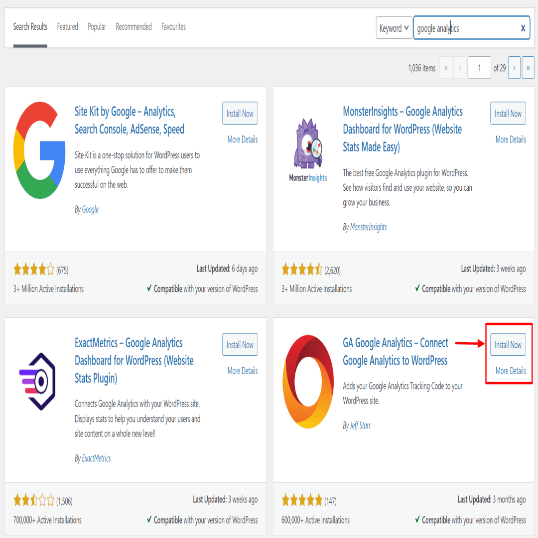Open the Favourites tab

tap(173, 27)
